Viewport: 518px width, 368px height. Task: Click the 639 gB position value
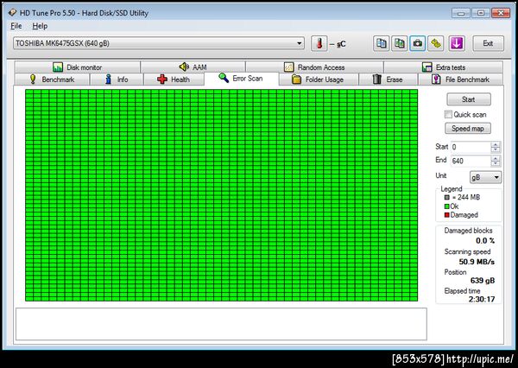pyautogui.click(x=483, y=281)
